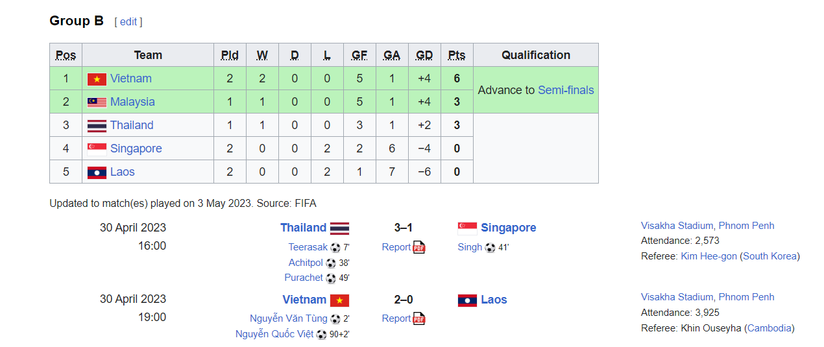Click the Vietnam flag icon in table
Image resolution: width=824 pixels, height=347 pixels.
pyautogui.click(x=97, y=79)
